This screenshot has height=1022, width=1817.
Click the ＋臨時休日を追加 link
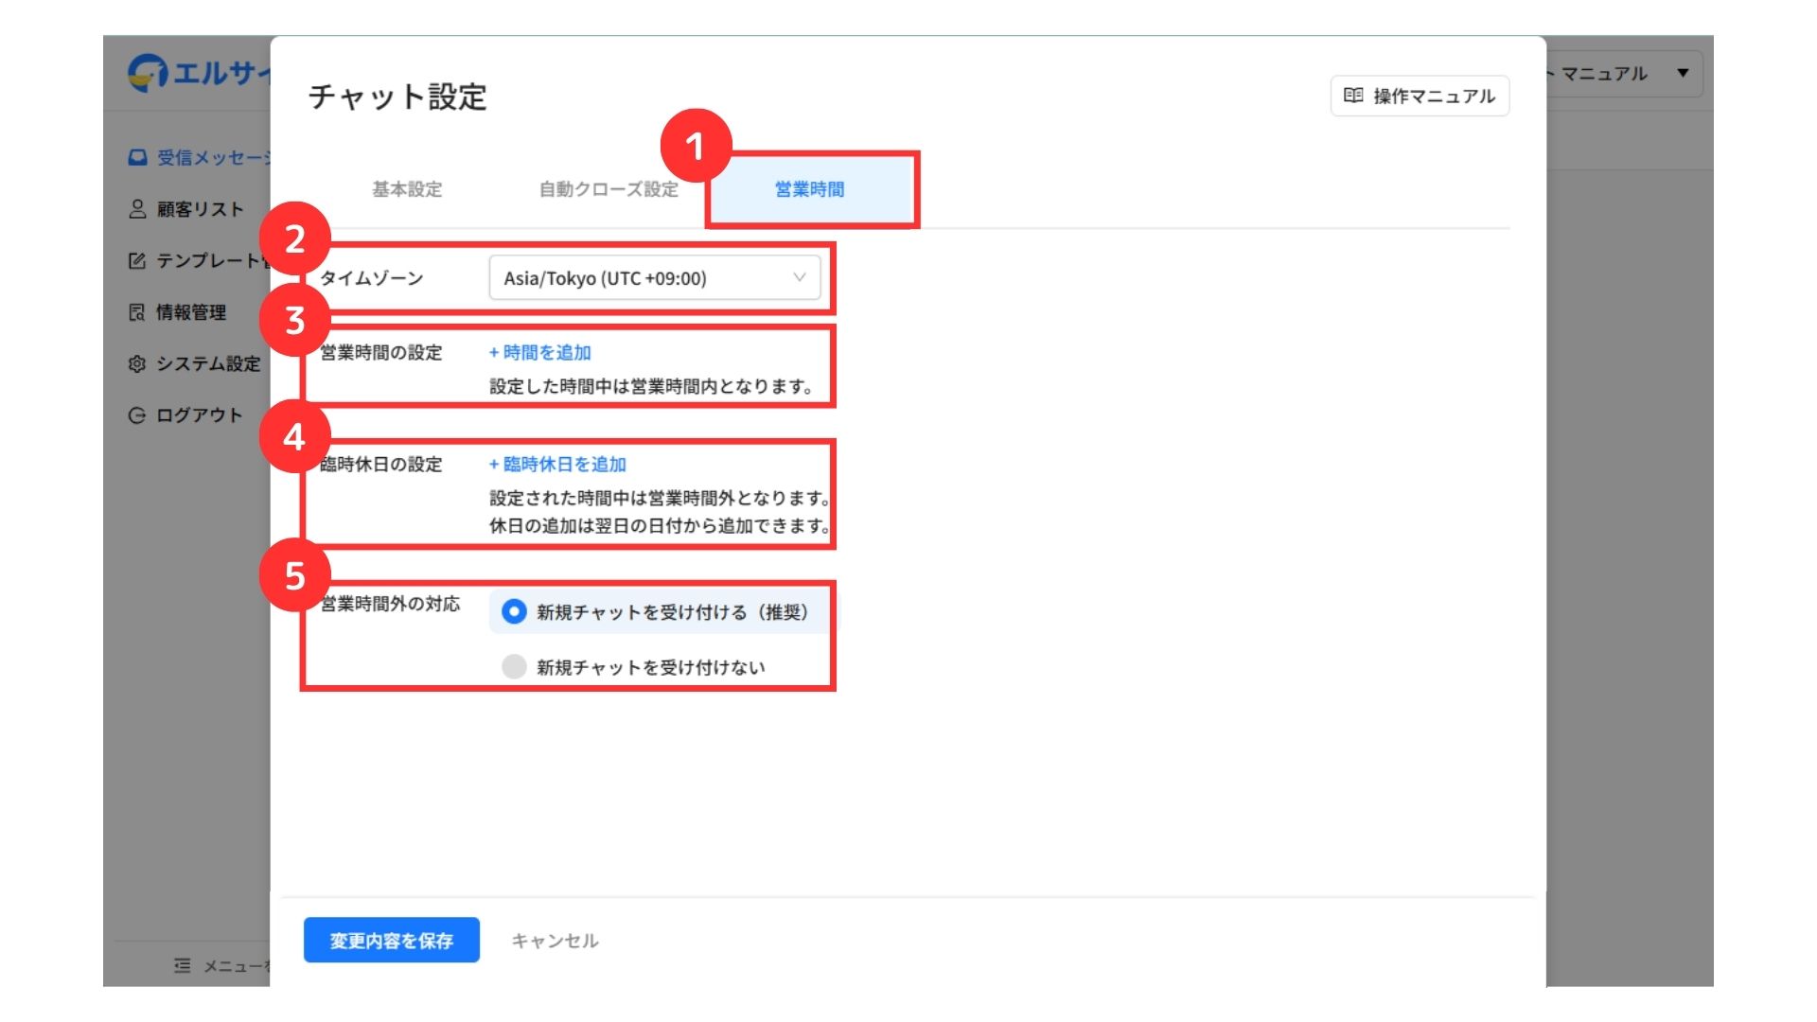557,464
